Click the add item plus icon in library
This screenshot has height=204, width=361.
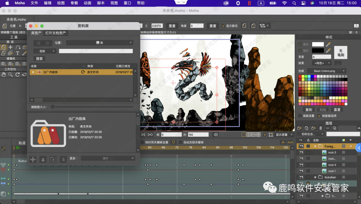click(x=33, y=159)
